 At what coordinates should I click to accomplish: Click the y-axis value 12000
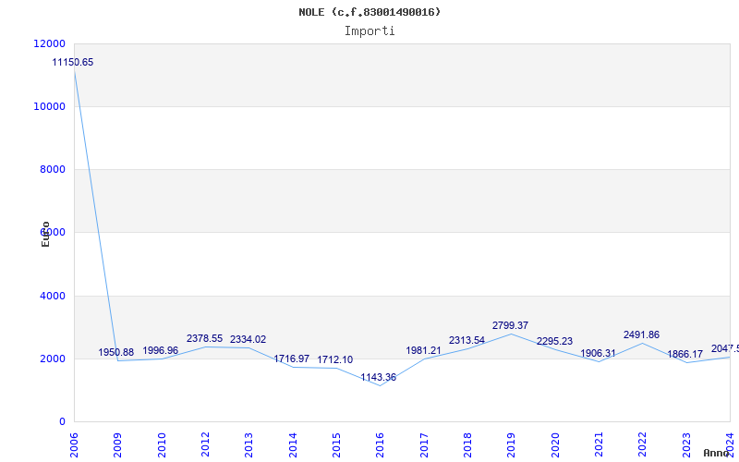click(x=50, y=43)
